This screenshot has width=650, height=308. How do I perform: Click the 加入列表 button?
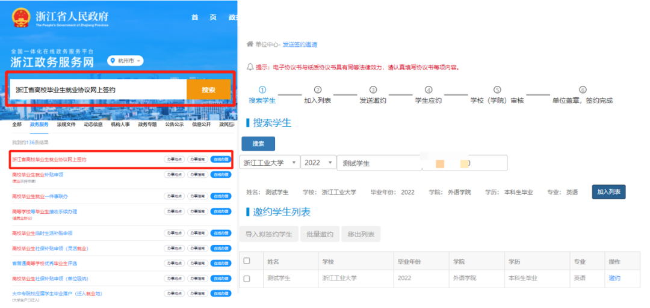[x=608, y=192]
